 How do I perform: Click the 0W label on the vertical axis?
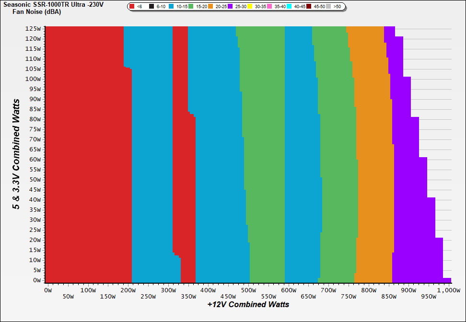pos(36,280)
